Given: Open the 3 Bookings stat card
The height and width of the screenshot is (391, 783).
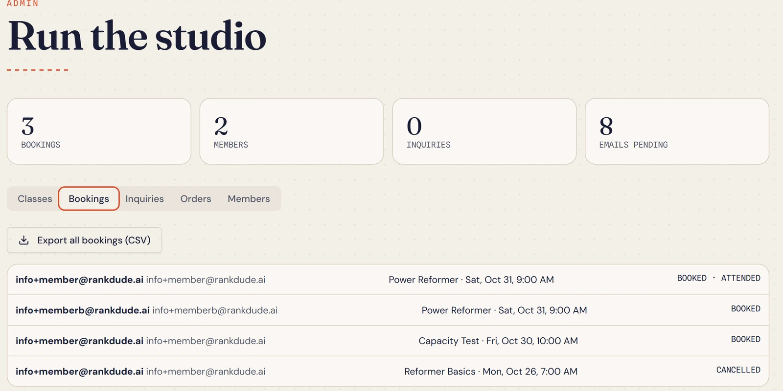Looking at the screenshot, I should pos(99,131).
